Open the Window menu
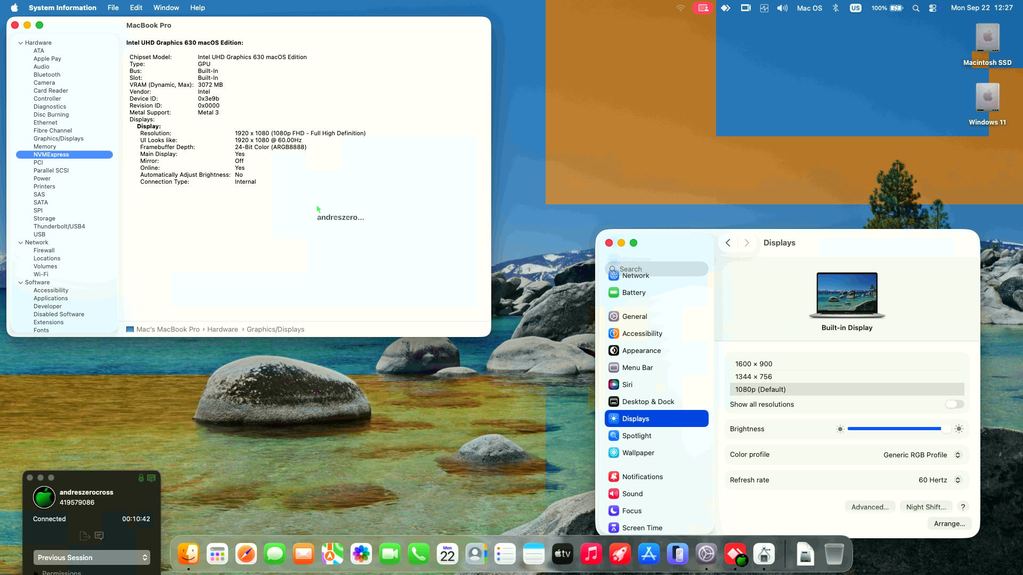 (166, 8)
